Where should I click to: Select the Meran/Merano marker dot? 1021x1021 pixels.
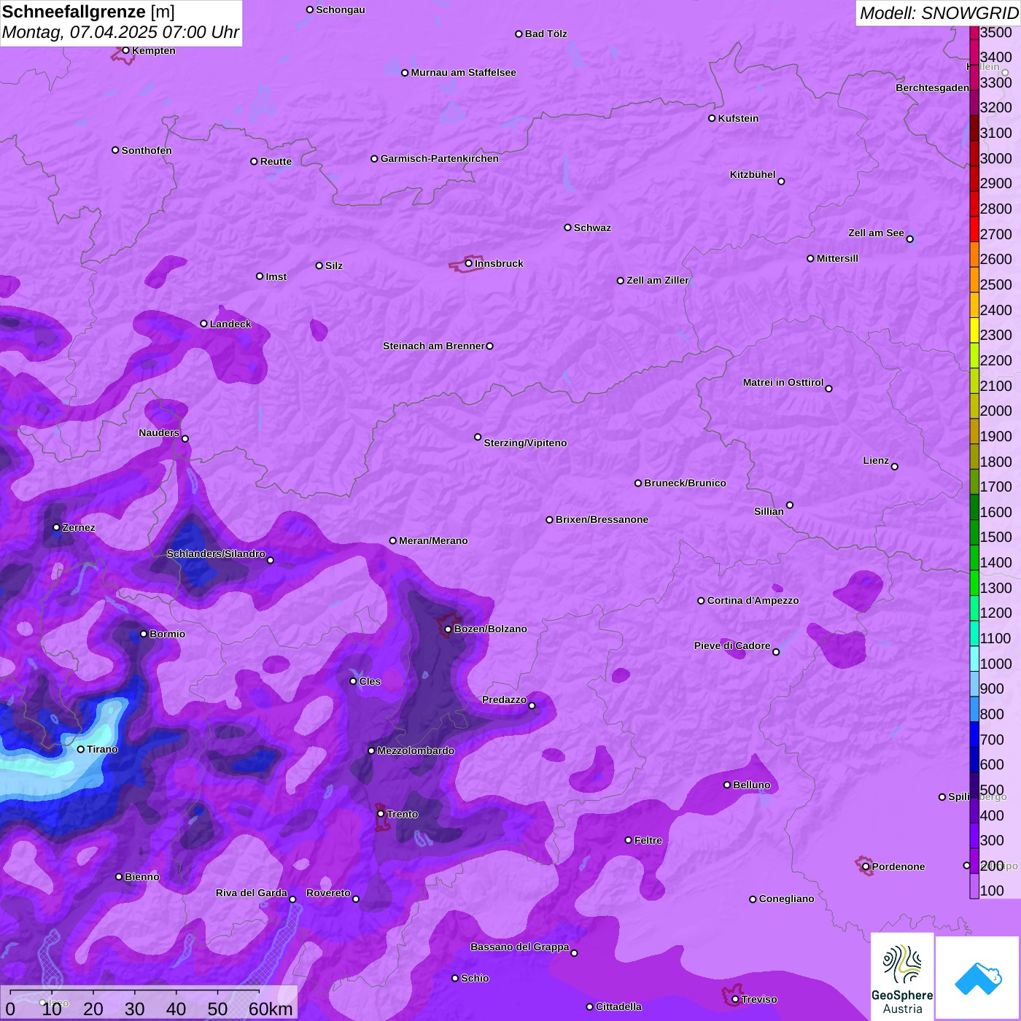point(393,540)
